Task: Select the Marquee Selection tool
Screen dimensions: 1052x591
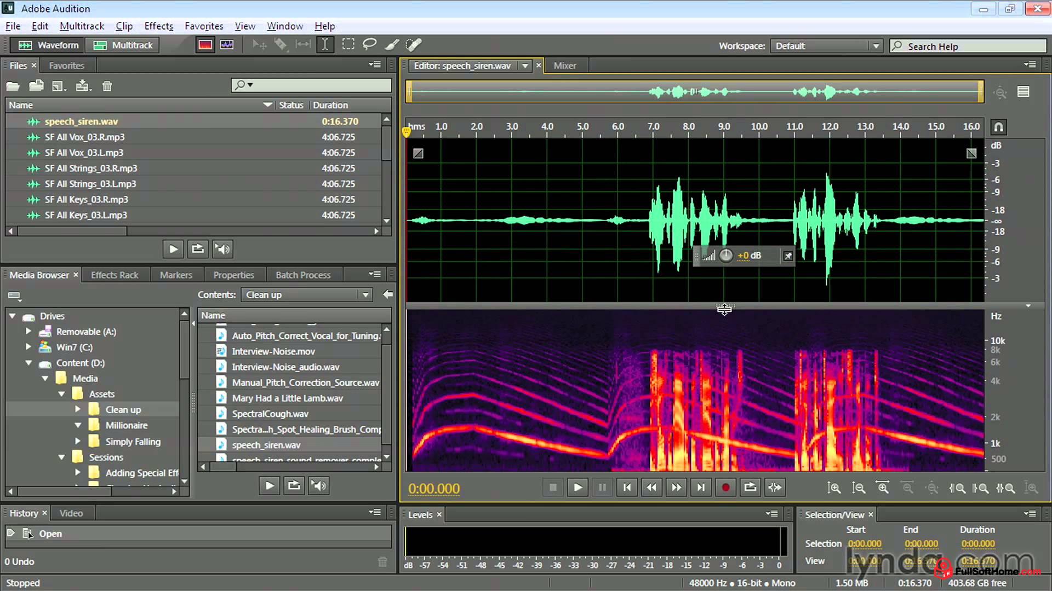Action: point(348,44)
